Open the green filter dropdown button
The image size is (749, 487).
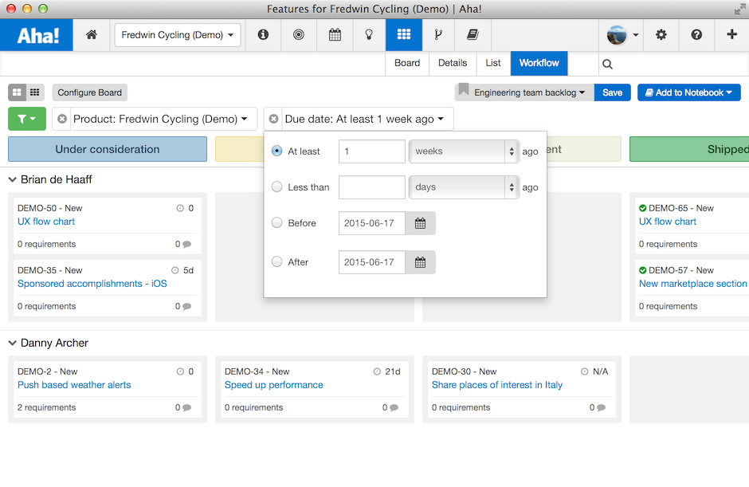coord(27,119)
